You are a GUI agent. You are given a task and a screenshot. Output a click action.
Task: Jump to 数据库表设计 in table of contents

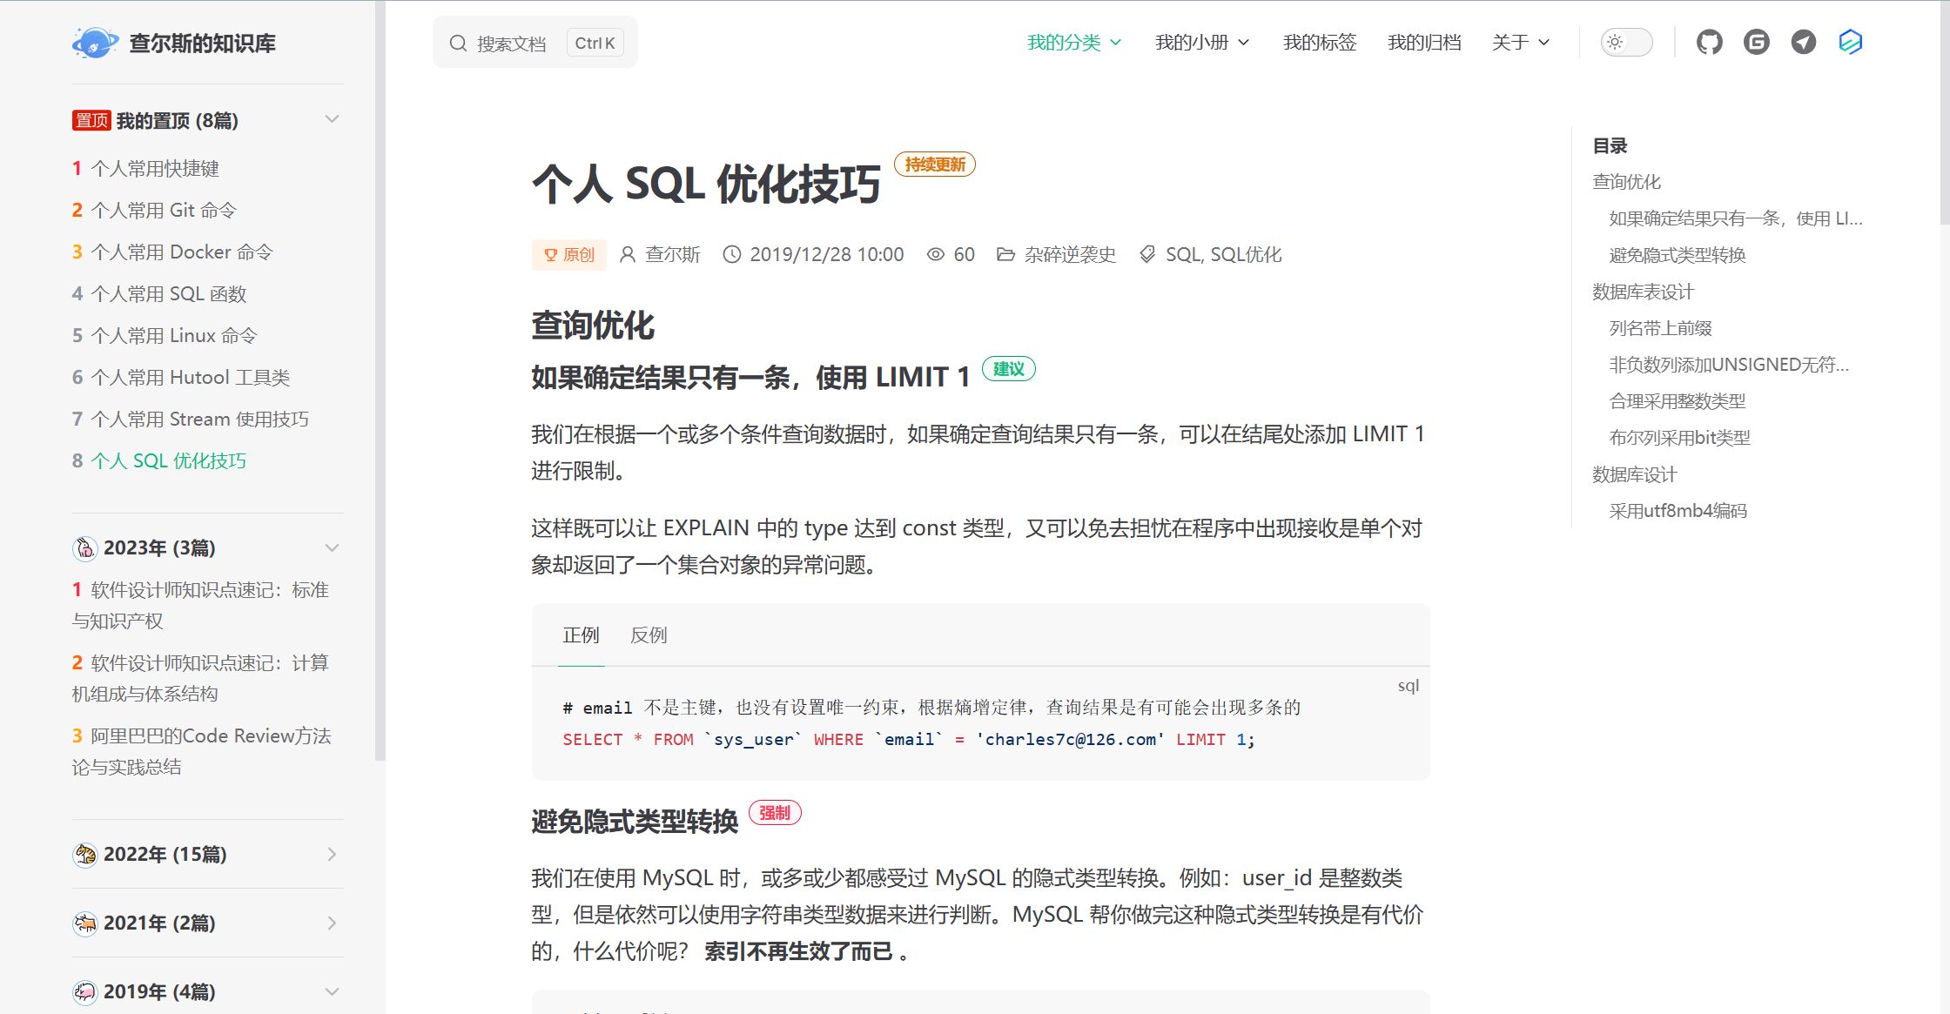coord(1643,292)
